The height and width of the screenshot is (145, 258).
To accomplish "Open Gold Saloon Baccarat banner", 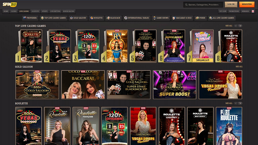I will tap(83, 85).
